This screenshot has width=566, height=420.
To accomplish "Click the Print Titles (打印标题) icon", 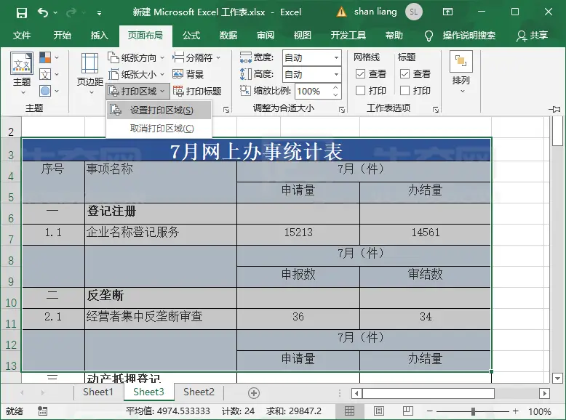I will click(178, 91).
